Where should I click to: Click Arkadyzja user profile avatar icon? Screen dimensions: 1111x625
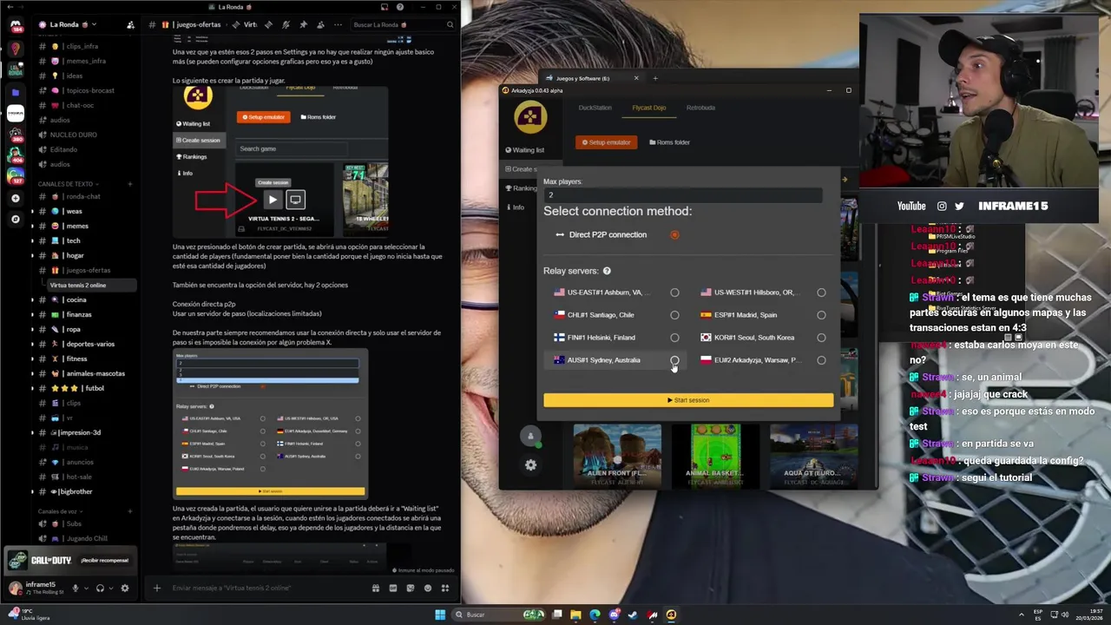[x=530, y=437]
